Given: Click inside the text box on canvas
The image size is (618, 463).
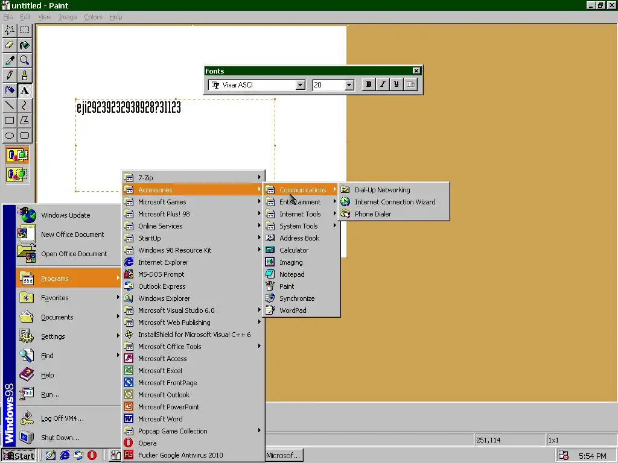Looking at the screenshot, I should 175,145.
